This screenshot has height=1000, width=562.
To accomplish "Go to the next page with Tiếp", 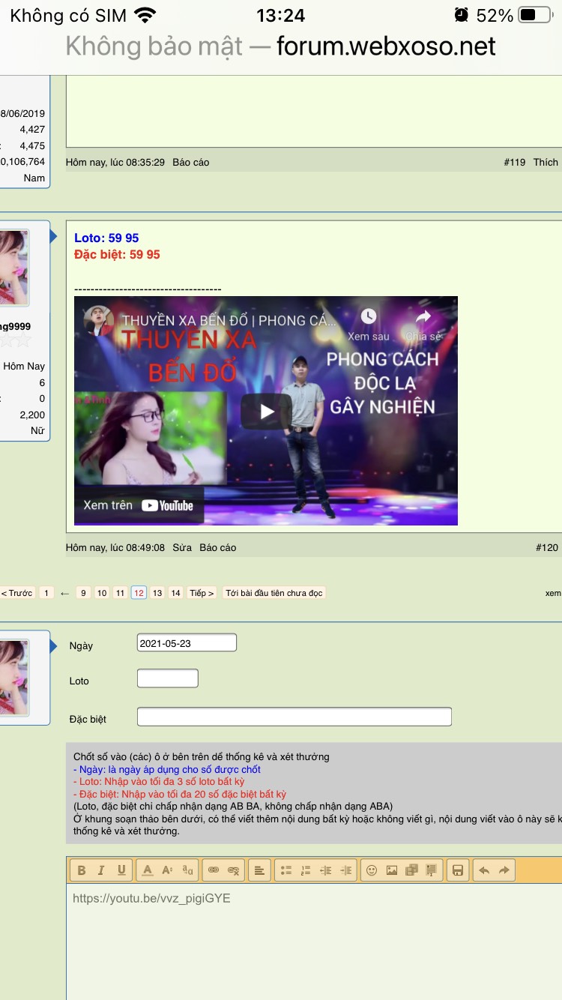I will (202, 593).
